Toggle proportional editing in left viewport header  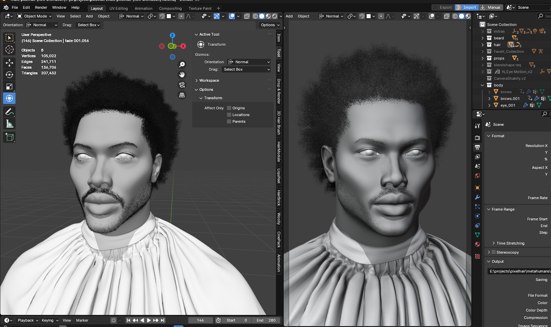pos(181,16)
